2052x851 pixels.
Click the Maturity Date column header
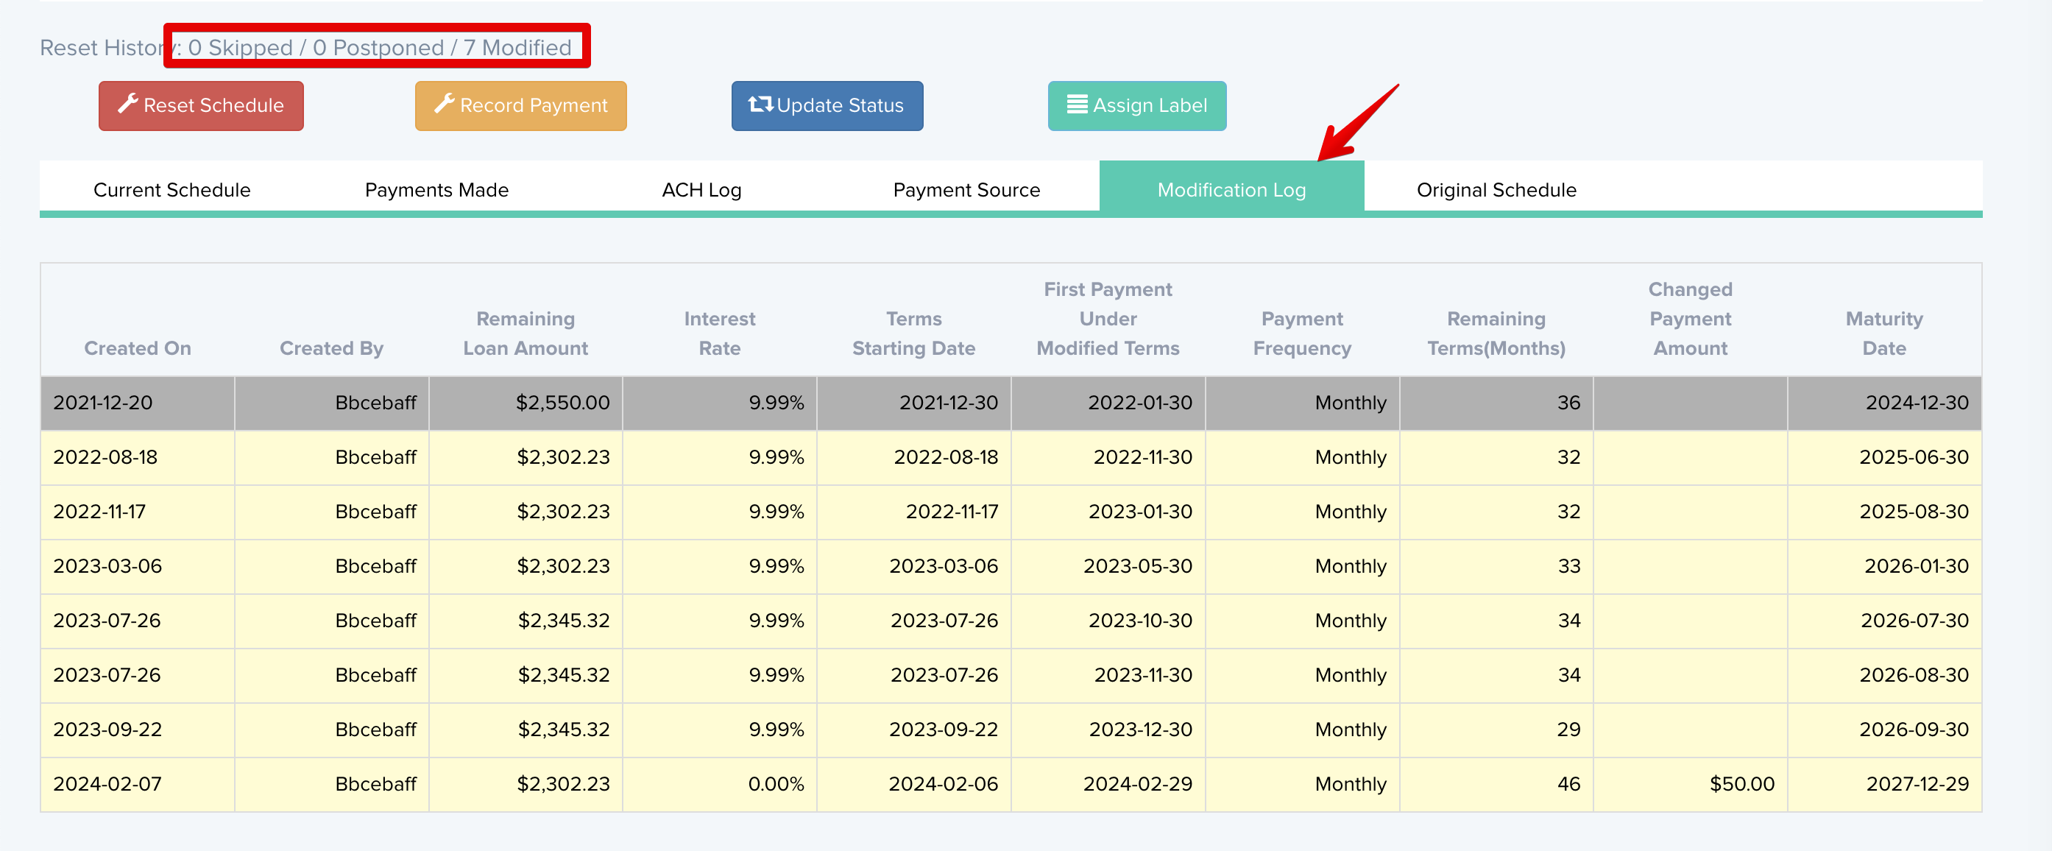click(1883, 333)
